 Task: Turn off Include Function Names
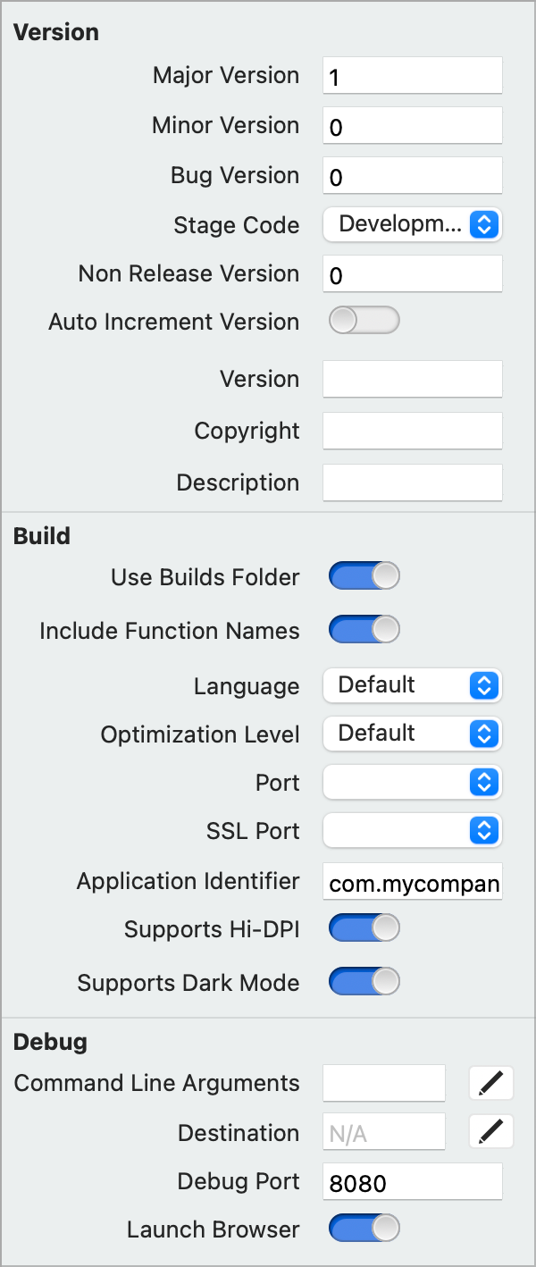point(364,630)
